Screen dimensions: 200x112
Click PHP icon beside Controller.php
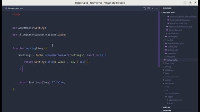[167, 30]
